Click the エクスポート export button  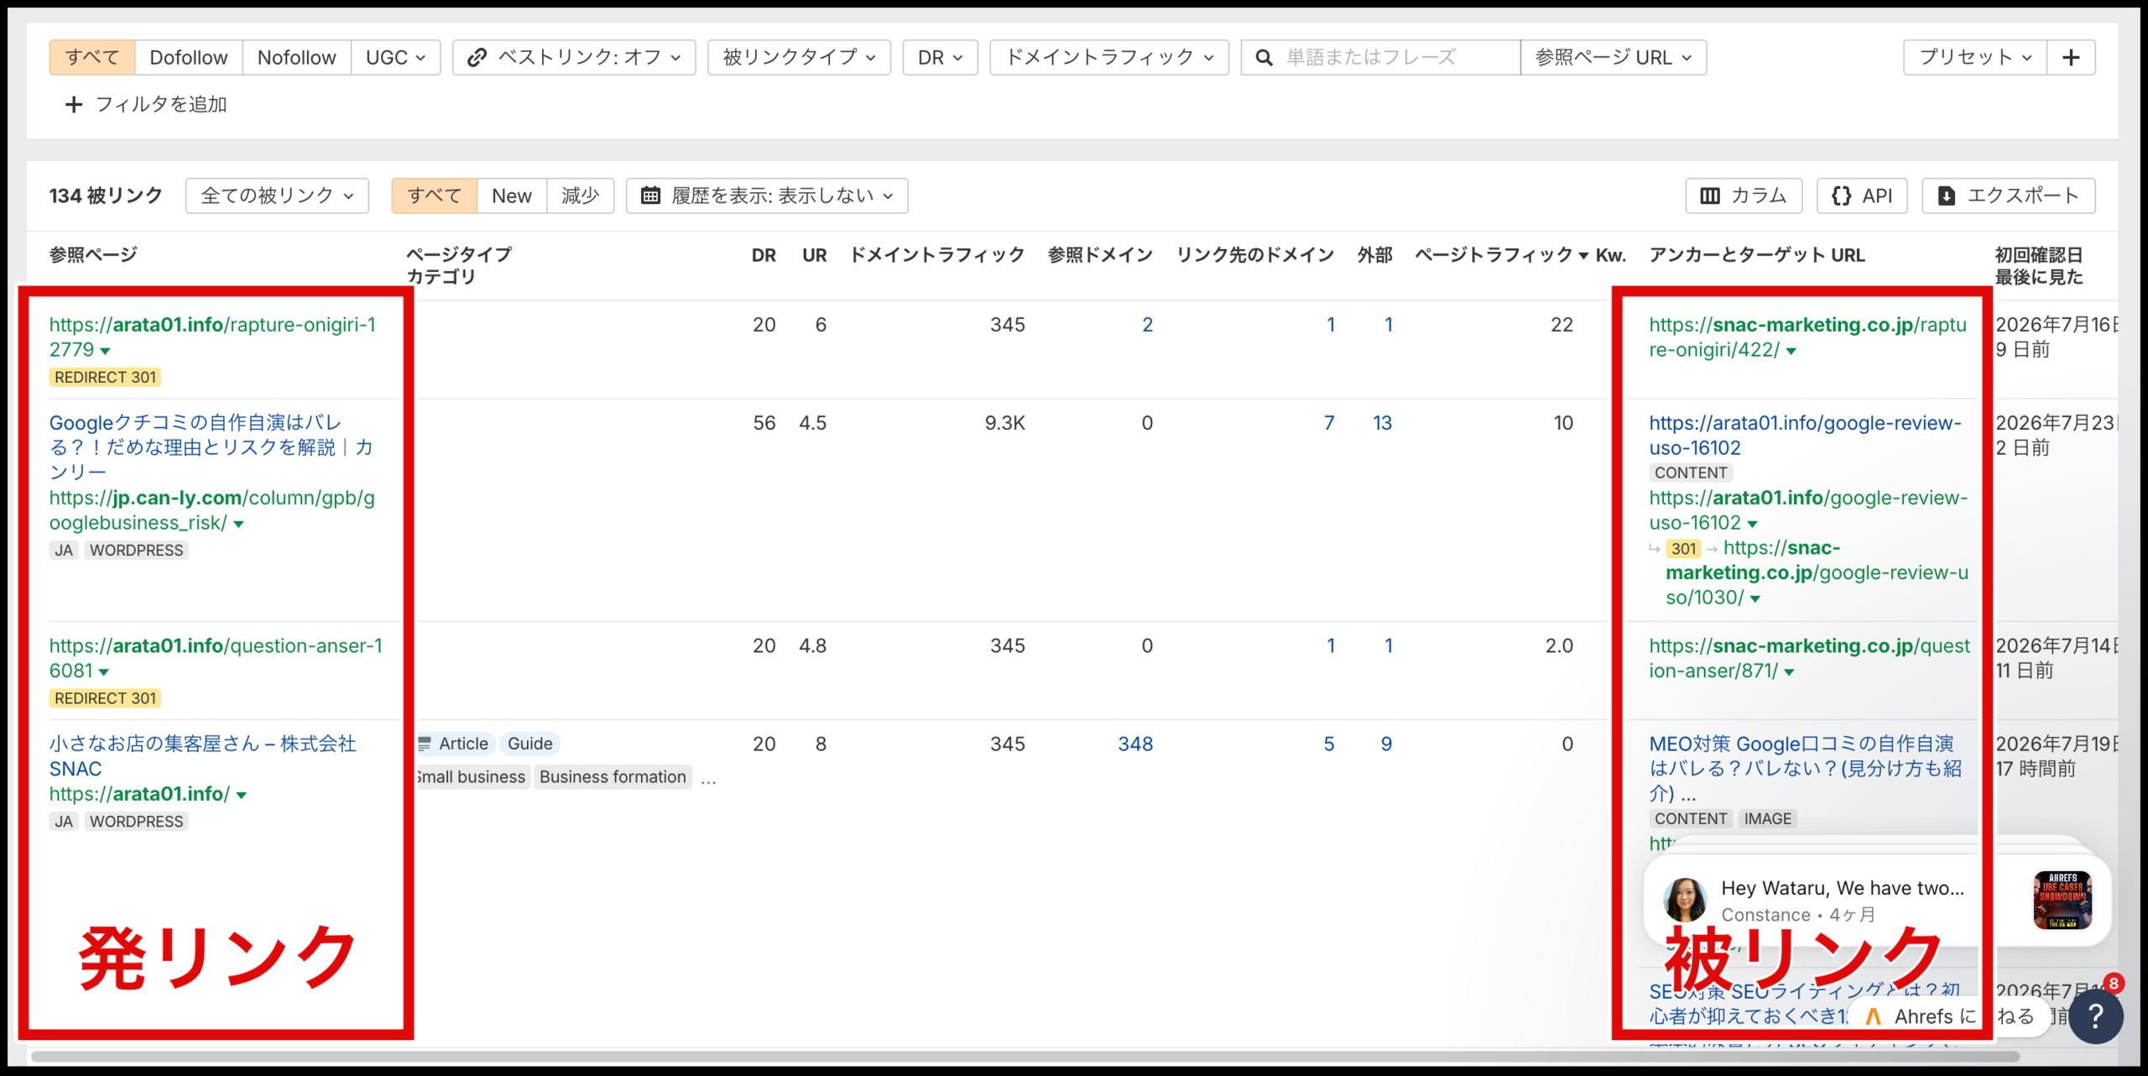click(2009, 196)
